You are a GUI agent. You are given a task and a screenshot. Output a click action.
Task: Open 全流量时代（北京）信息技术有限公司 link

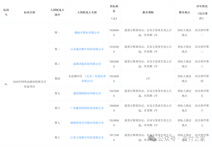(87, 78)
